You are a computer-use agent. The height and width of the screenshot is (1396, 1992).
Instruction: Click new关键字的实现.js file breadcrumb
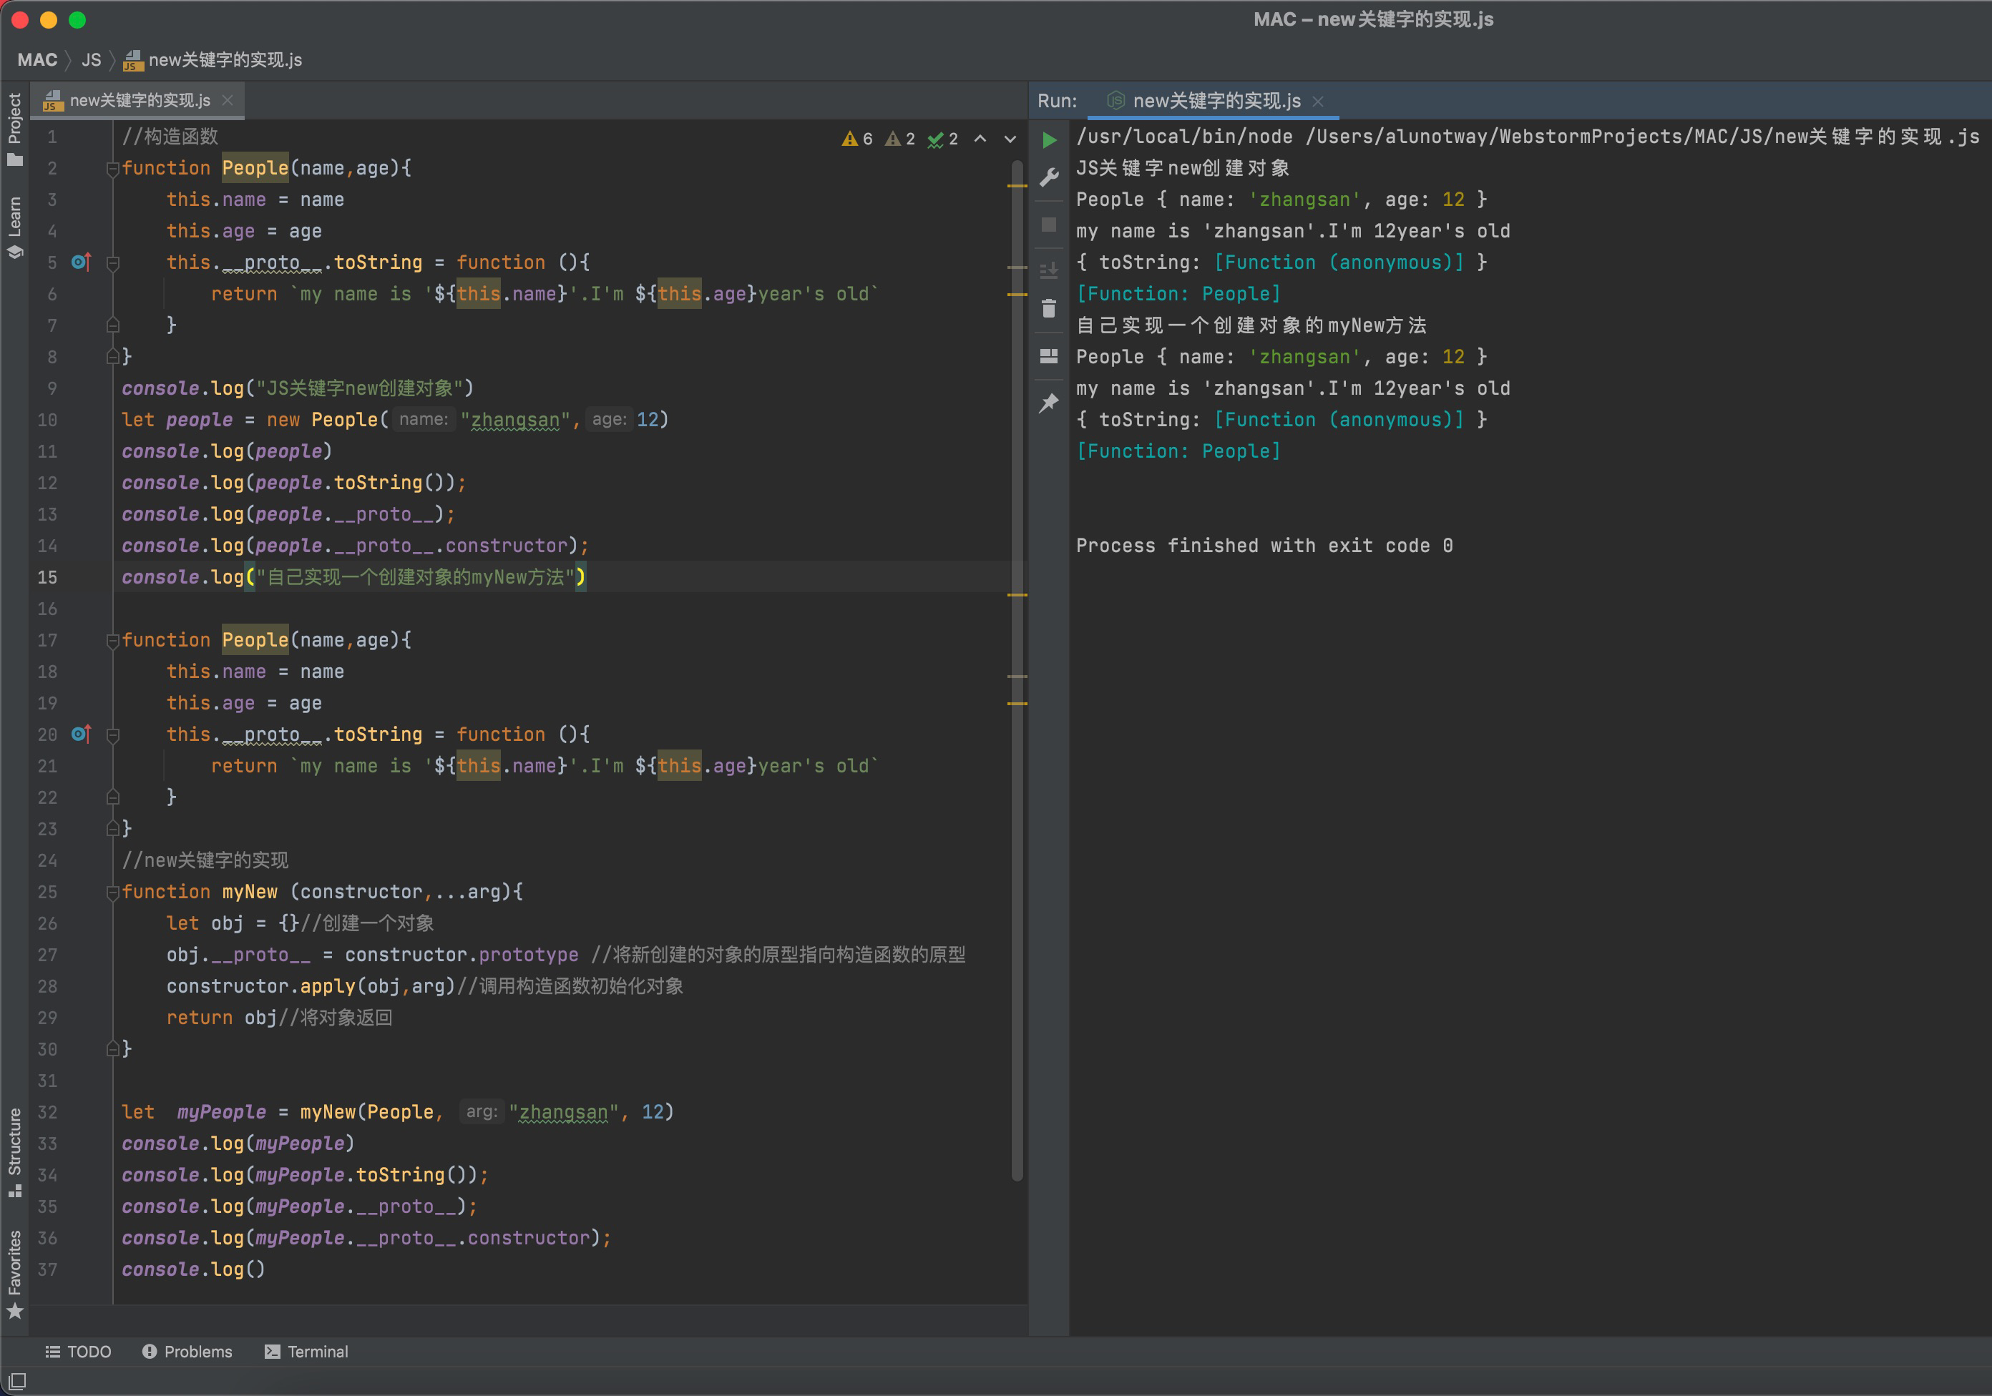213,60
